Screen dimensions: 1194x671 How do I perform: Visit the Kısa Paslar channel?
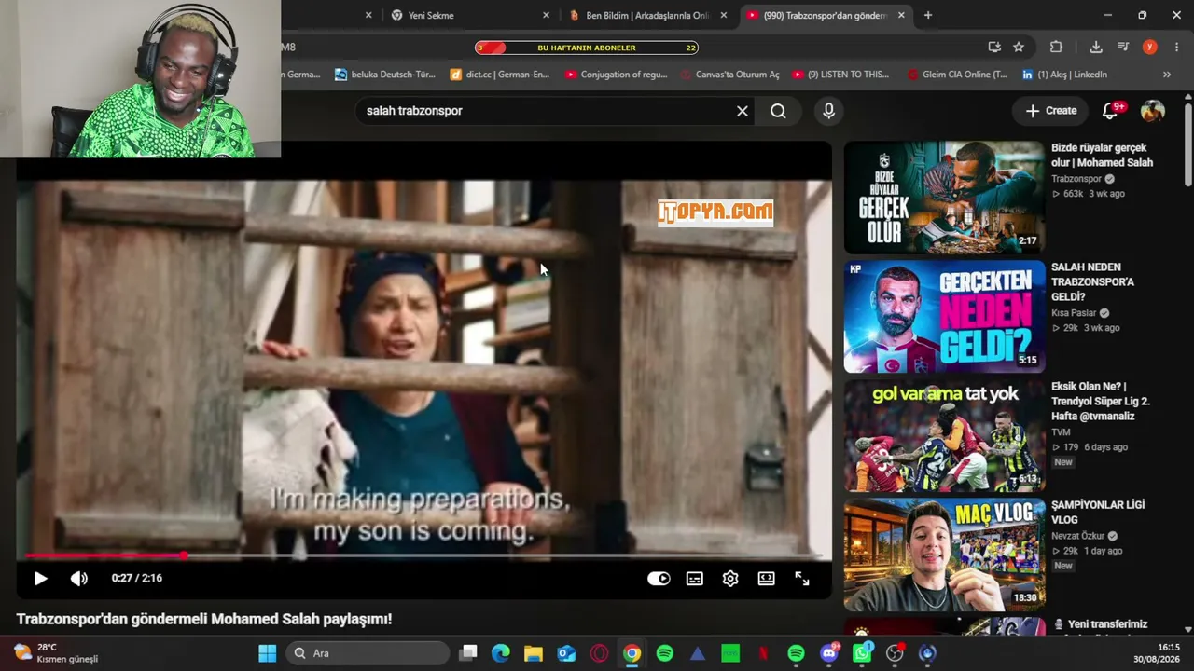coord(1074,313)
